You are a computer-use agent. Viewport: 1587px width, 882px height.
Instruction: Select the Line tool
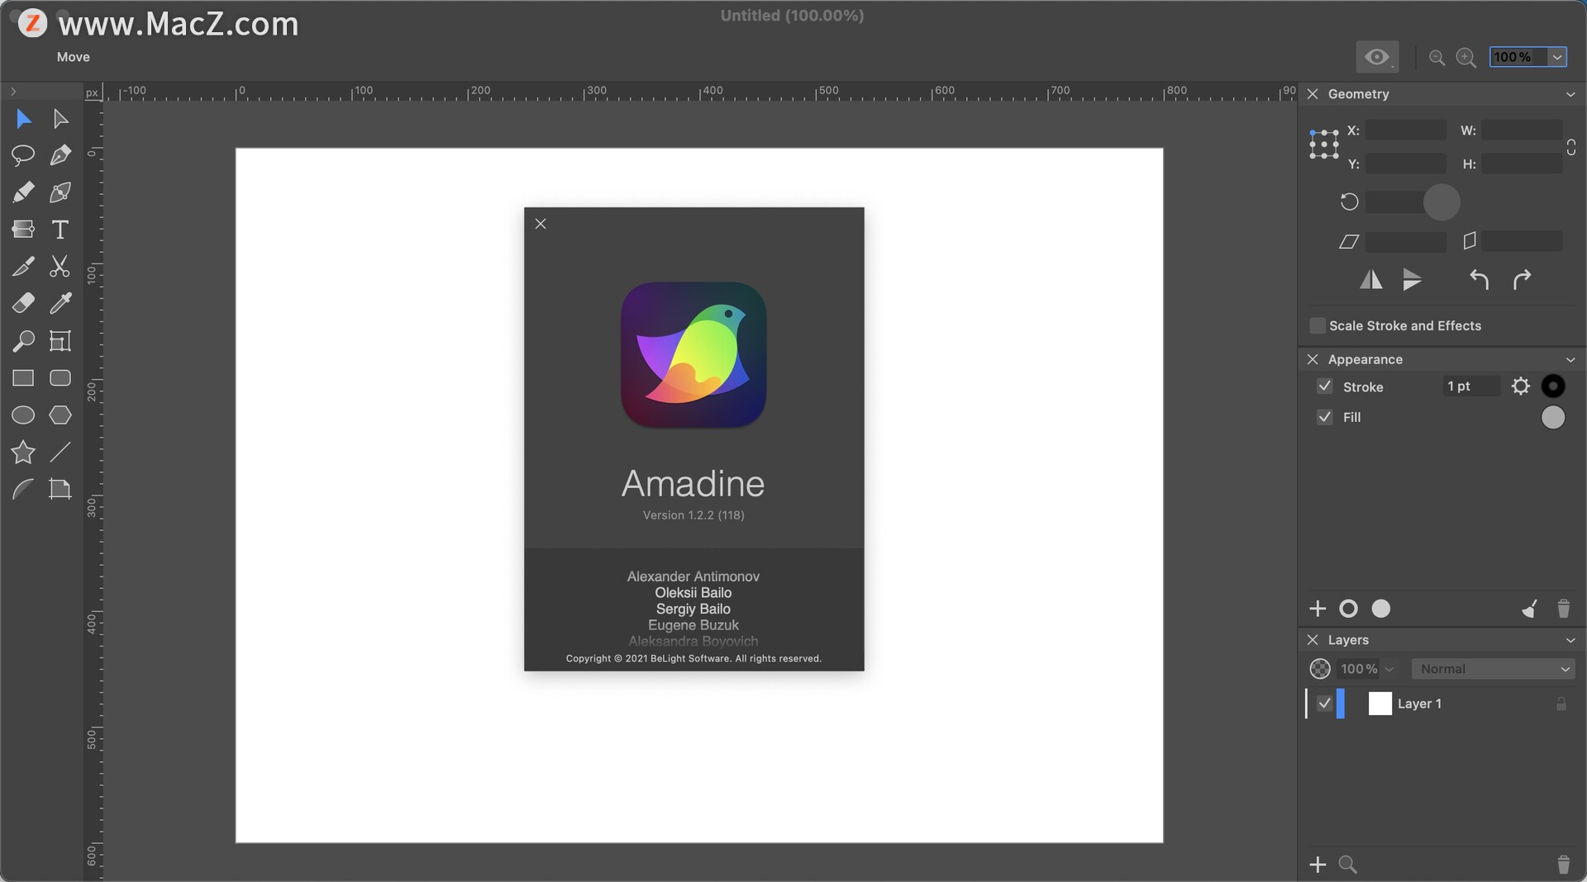tap(60, 452)
